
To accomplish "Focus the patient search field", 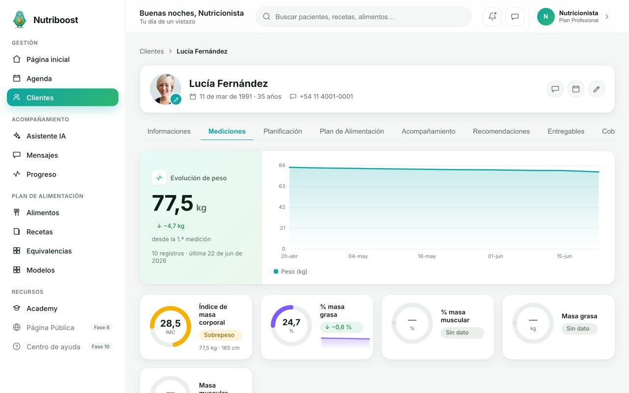I will coord(364,17).
